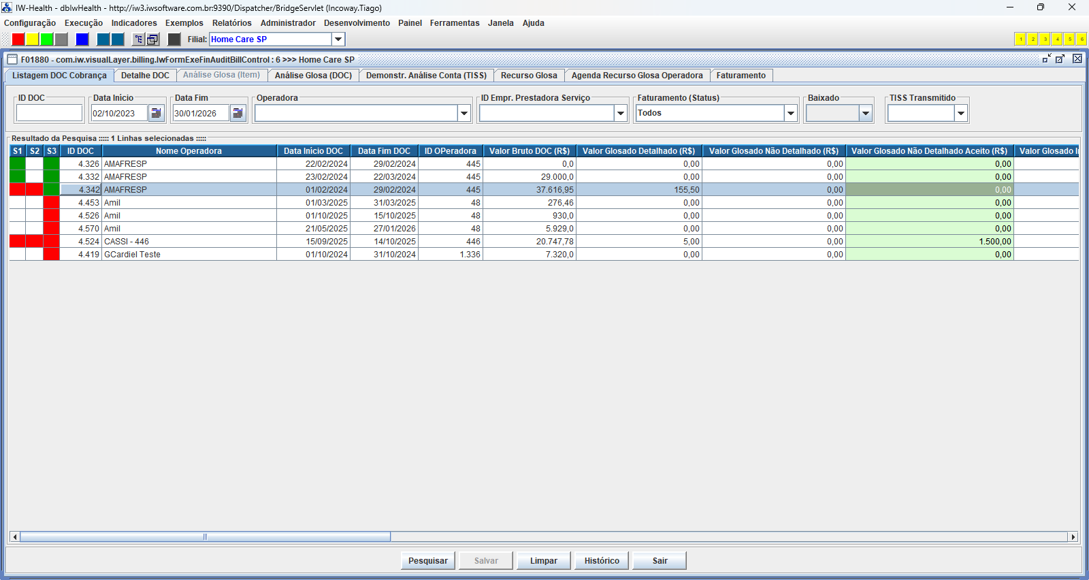1089x580 pixels.
Task: Expand the Faturamento (Status) dropdown
Action: coord(791,113)
